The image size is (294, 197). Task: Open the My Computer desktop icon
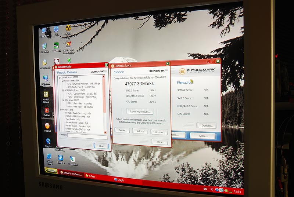44,32
